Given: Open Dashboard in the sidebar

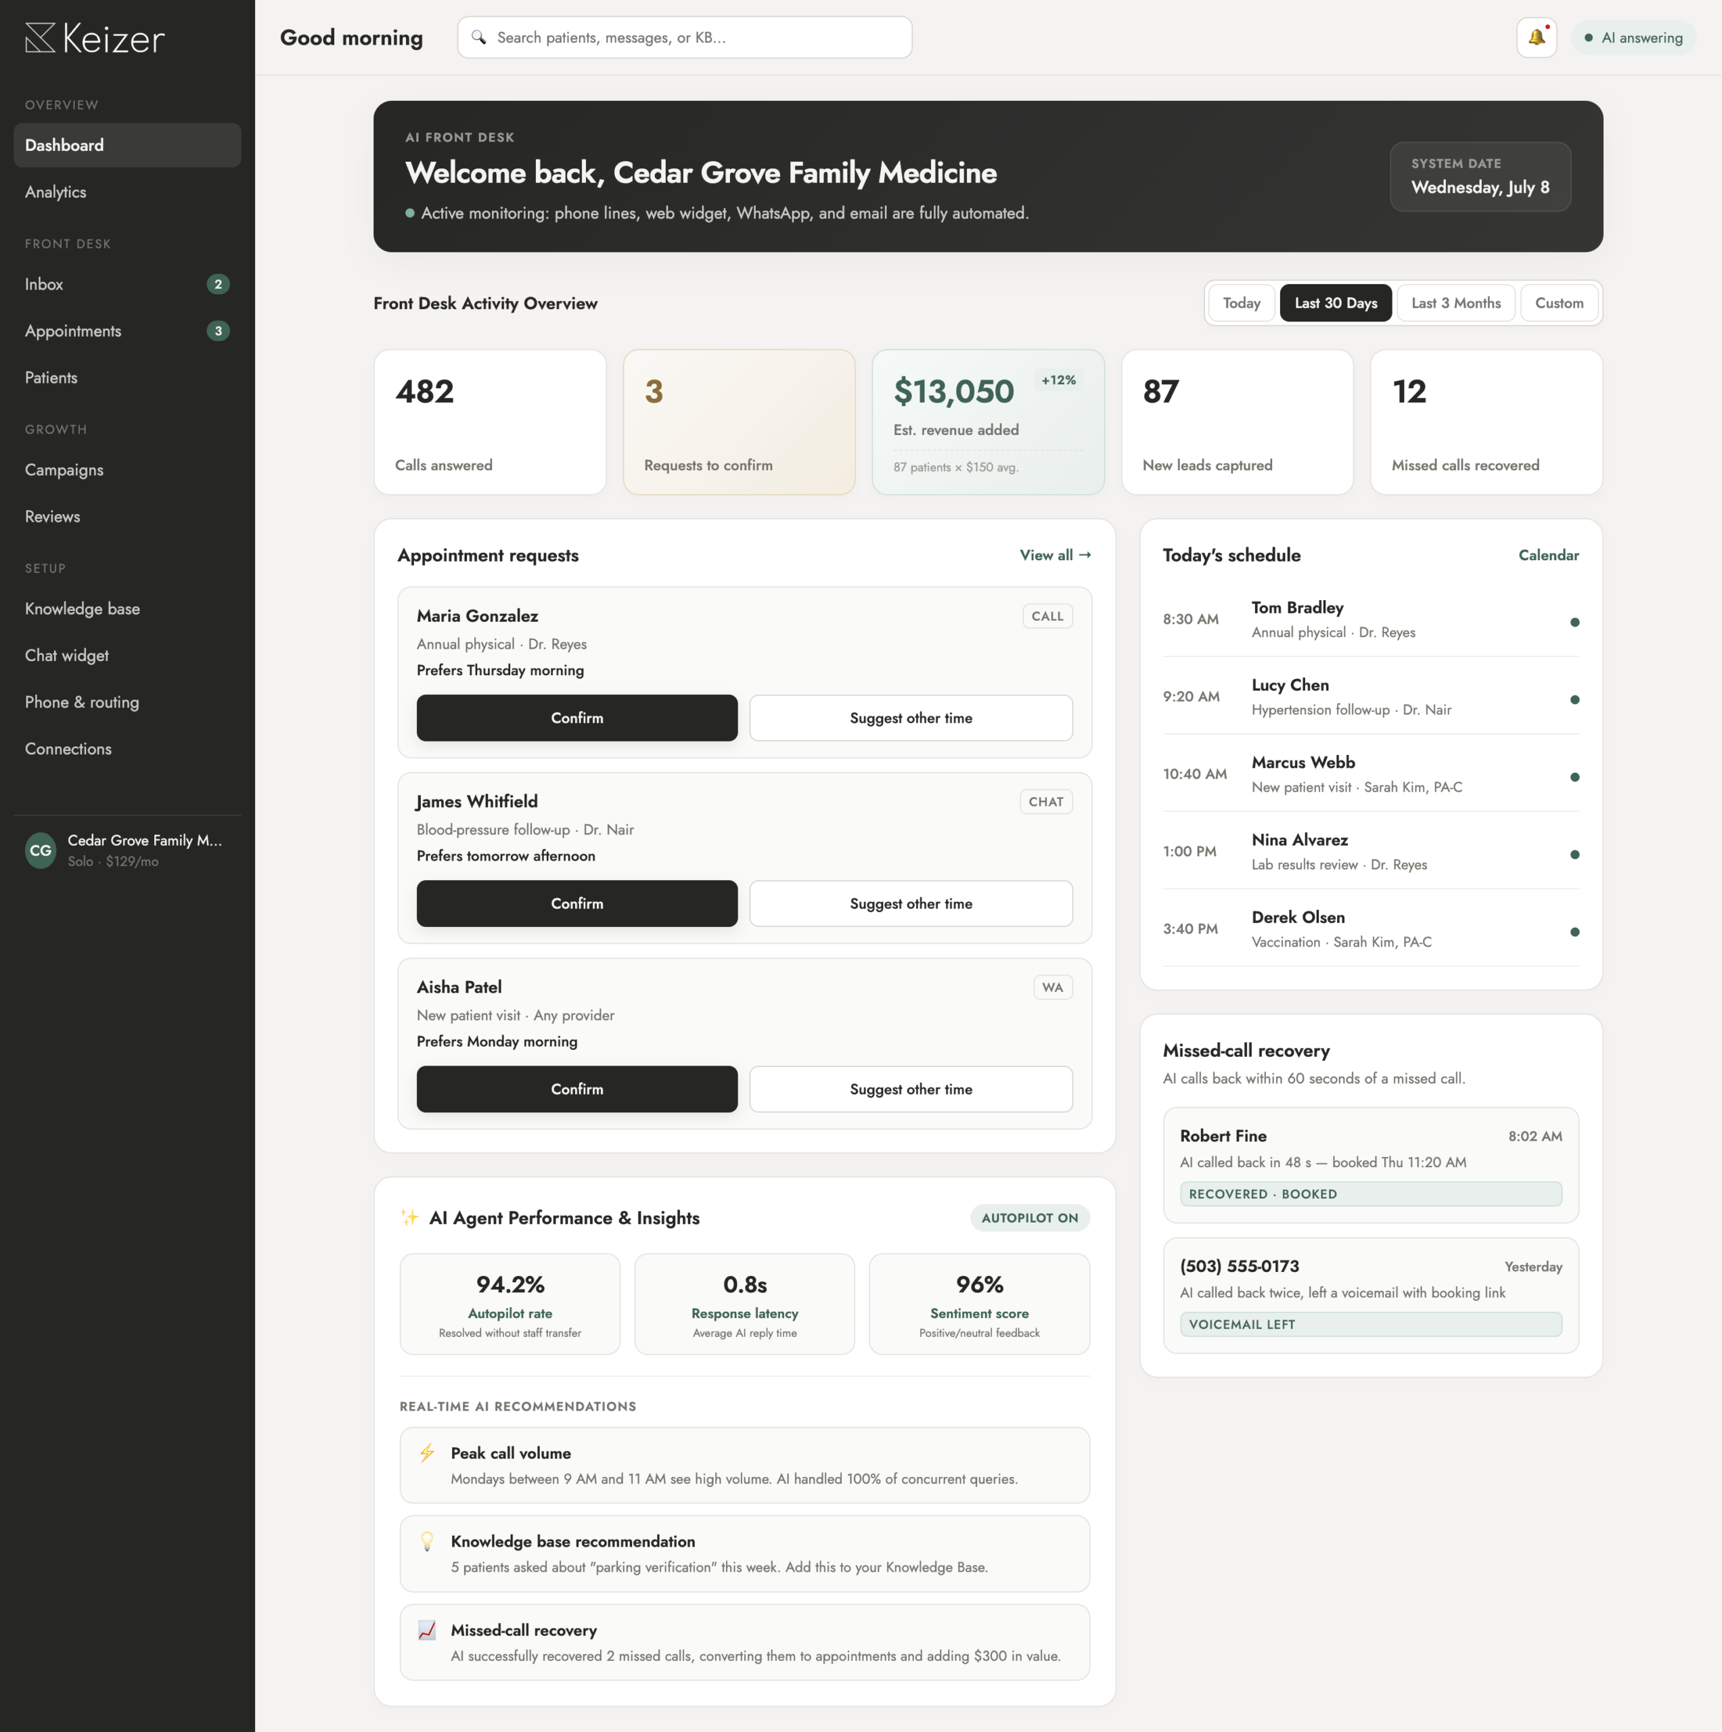Looking at the screenshot, I should [127, 145].
